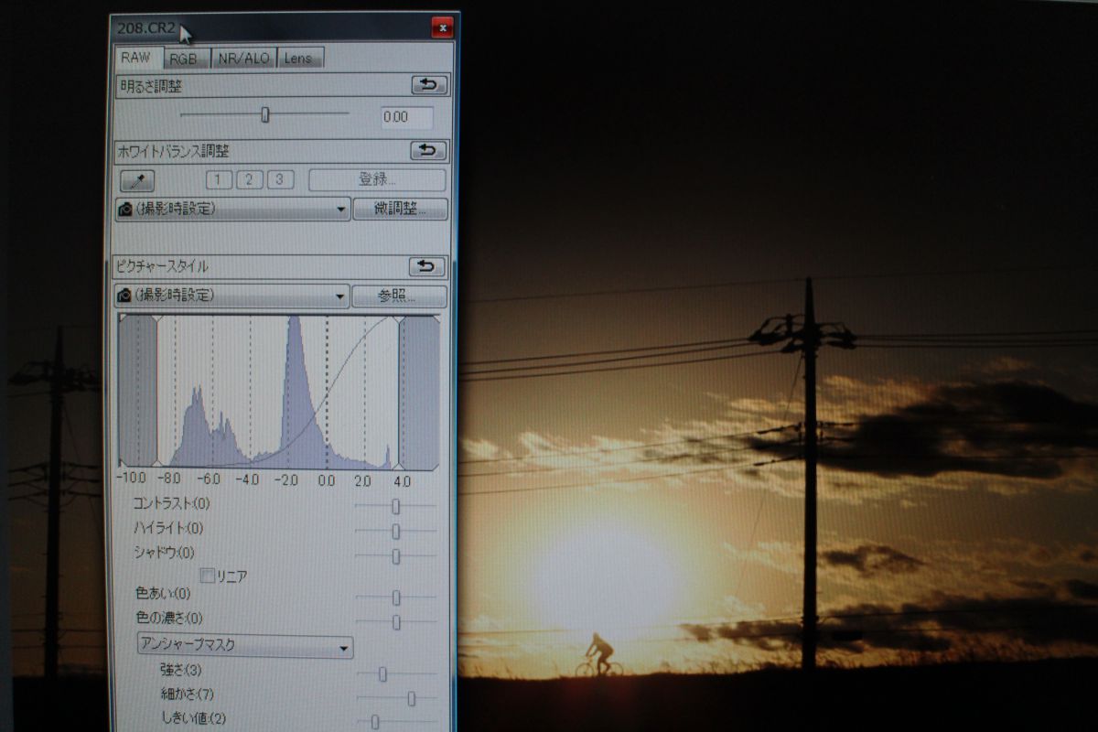The height and width of the screenshot is (732, 1098).
Task: Reset white balance adjustment with the revert arrow
Action: (427, 150)
